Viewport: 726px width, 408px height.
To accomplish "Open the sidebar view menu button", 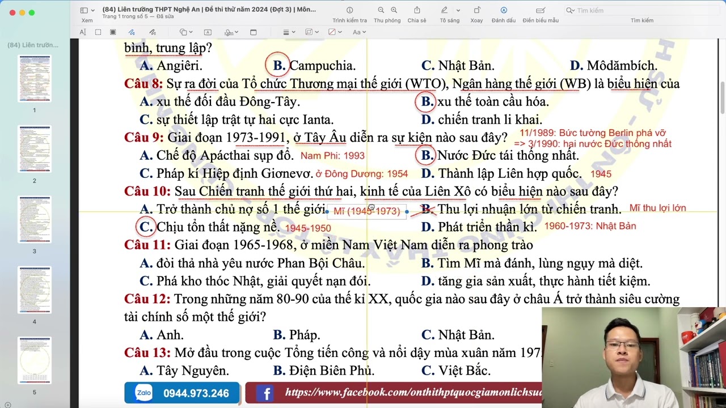I will (x=84, y=10).
